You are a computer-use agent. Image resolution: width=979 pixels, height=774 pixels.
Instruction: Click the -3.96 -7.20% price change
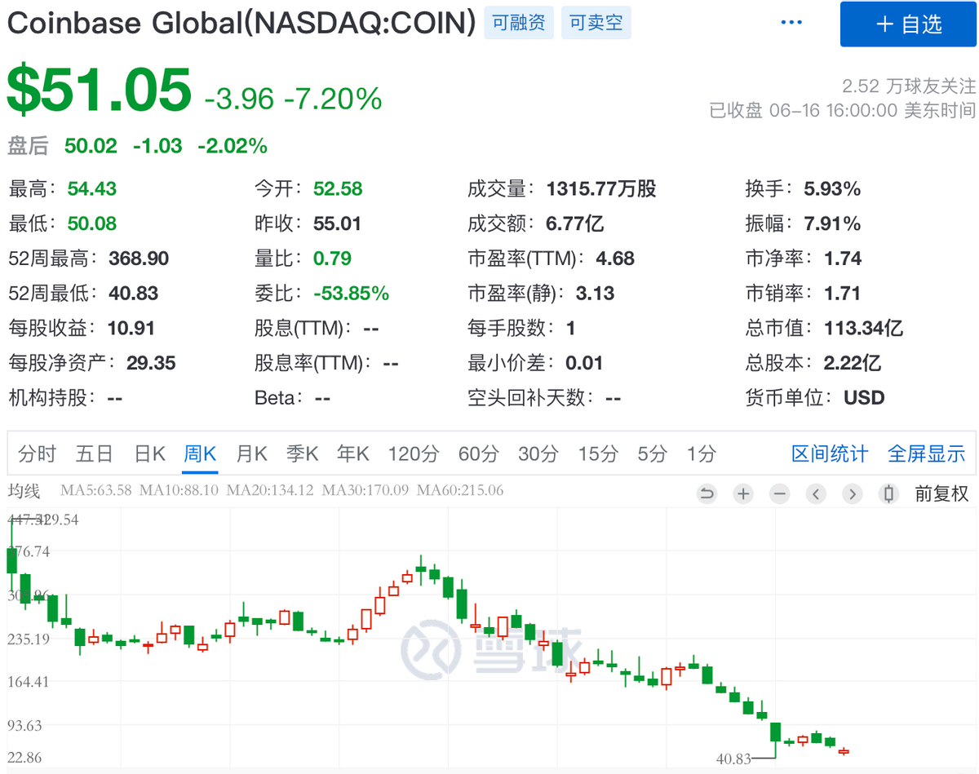tap(293, 99)
